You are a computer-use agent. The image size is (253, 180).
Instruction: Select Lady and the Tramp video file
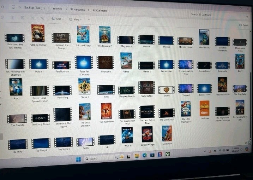(61, 38)
